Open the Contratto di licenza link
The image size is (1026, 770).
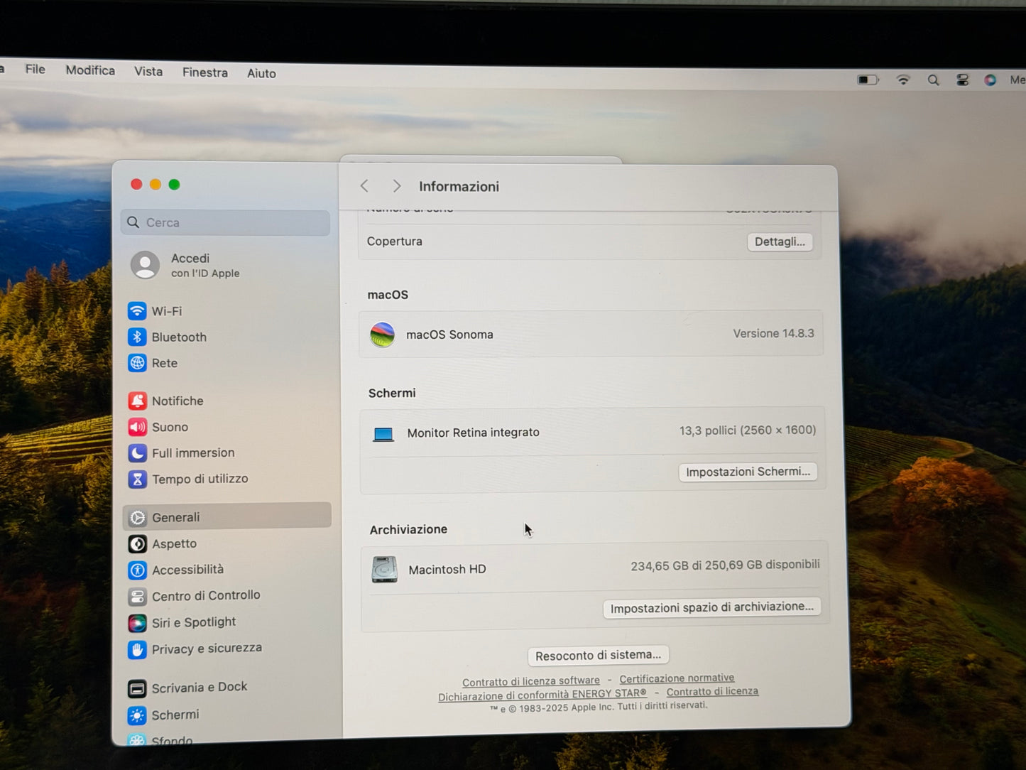[x=712, y=691]
